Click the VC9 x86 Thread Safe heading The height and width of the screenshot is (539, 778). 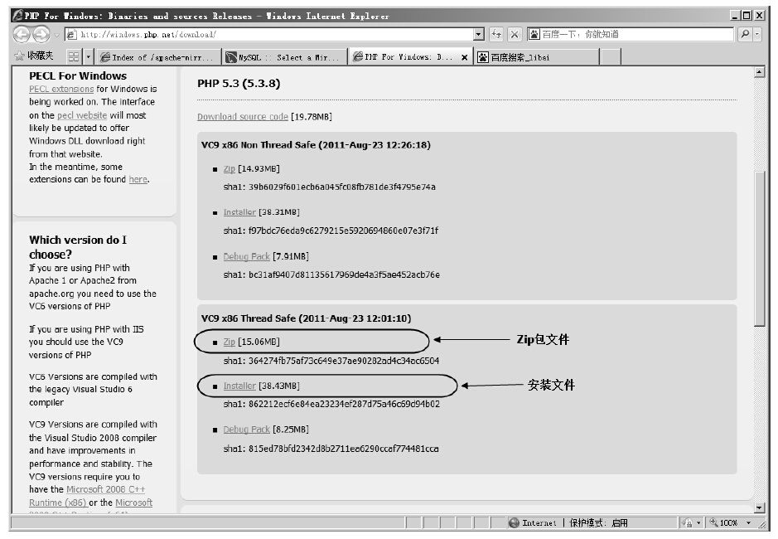click(306, 318)
